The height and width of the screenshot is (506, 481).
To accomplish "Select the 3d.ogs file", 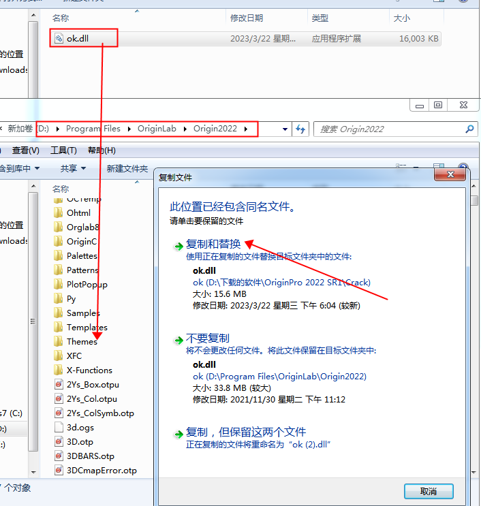I will coord(80,428).
